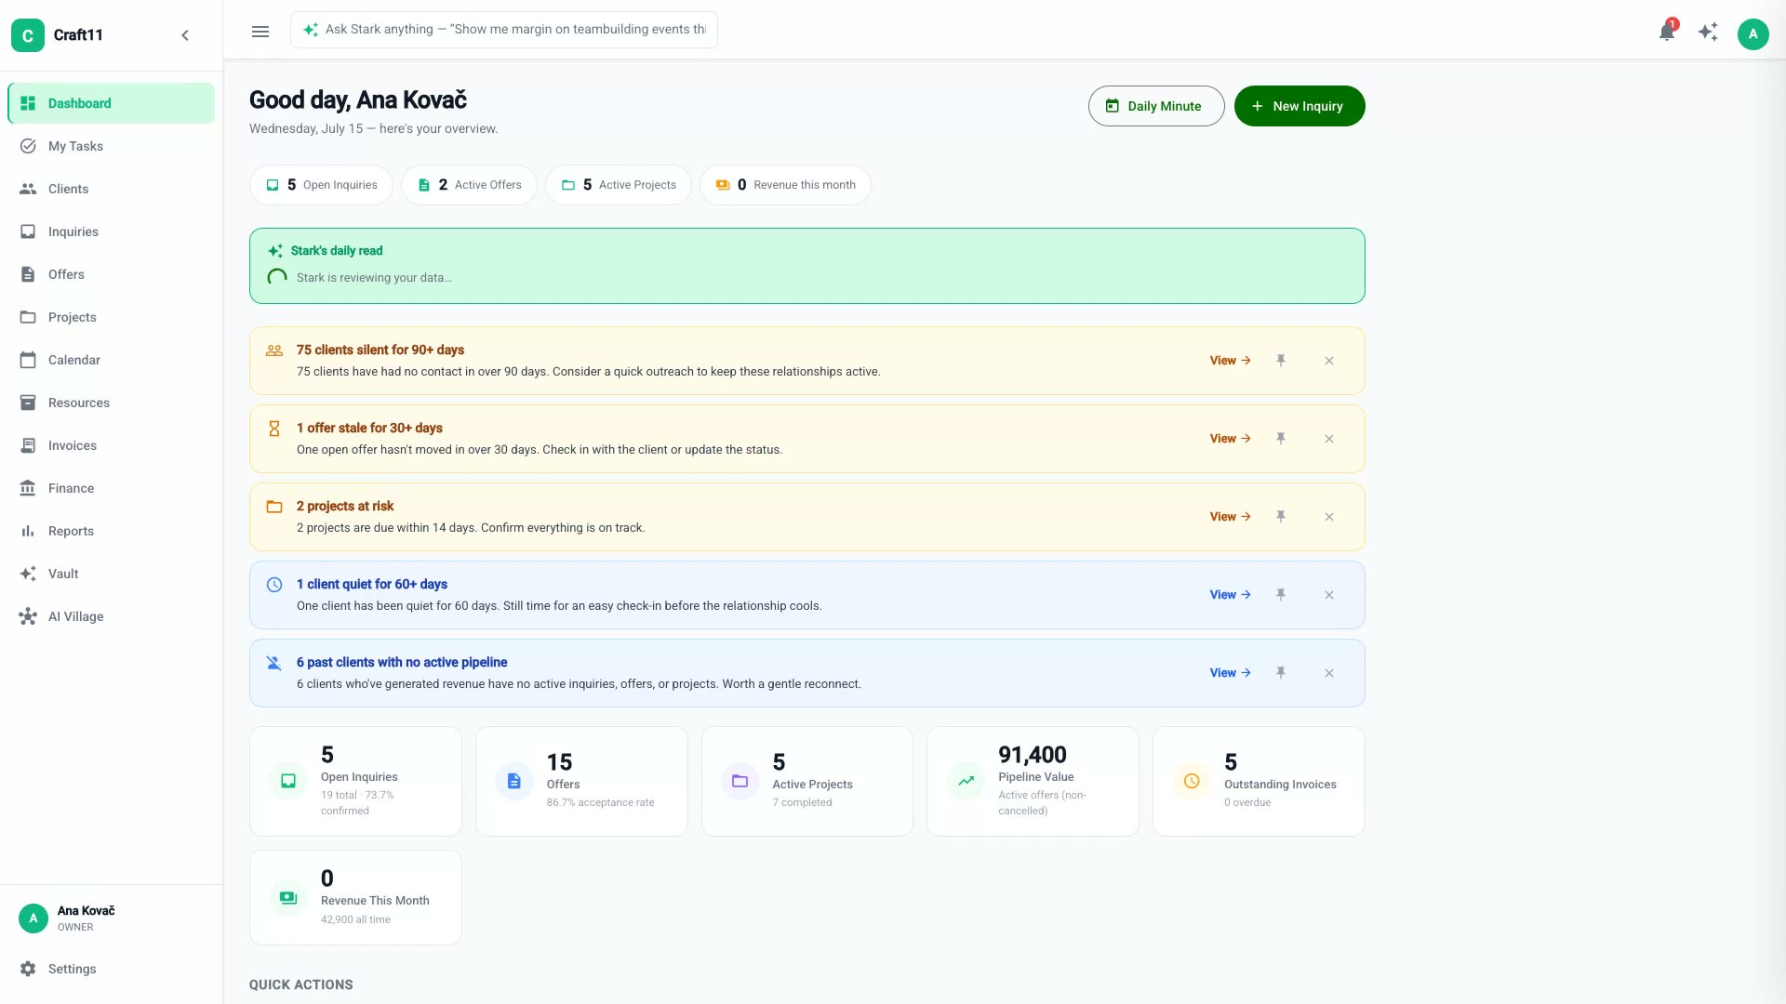This screenshot has height=1004, width=1786.
Task: Open the Daily Minute button
Action: pos(1156,106)
